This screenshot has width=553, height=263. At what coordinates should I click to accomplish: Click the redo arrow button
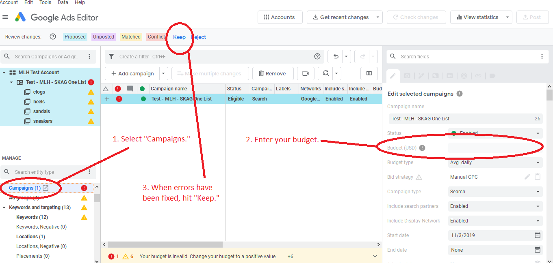pos(362,57)
